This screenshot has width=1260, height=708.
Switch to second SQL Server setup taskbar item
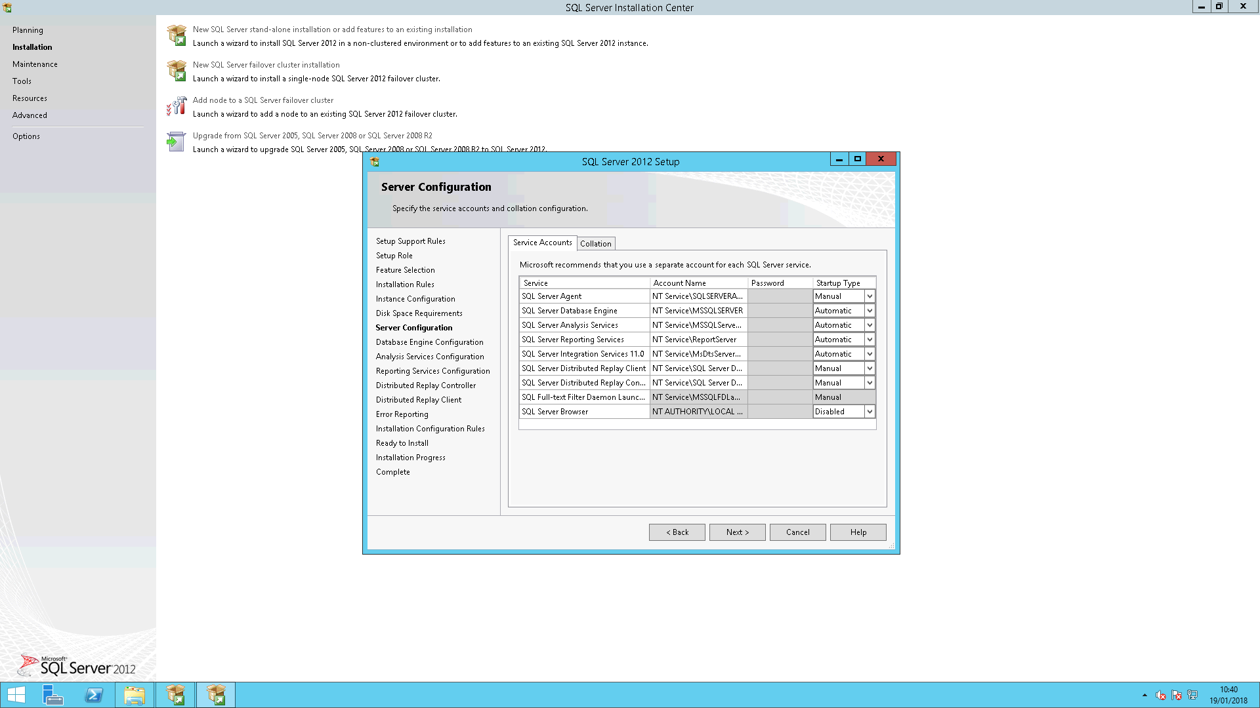pos(216,695)
